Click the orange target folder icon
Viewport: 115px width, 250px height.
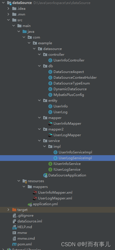tap(14, 210)
